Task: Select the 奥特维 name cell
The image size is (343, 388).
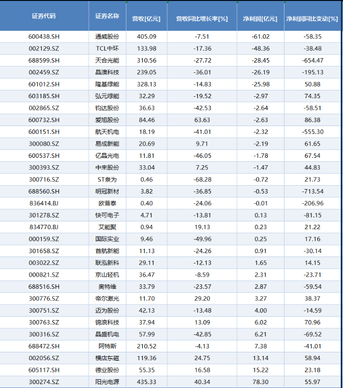Action: [107, 286]
